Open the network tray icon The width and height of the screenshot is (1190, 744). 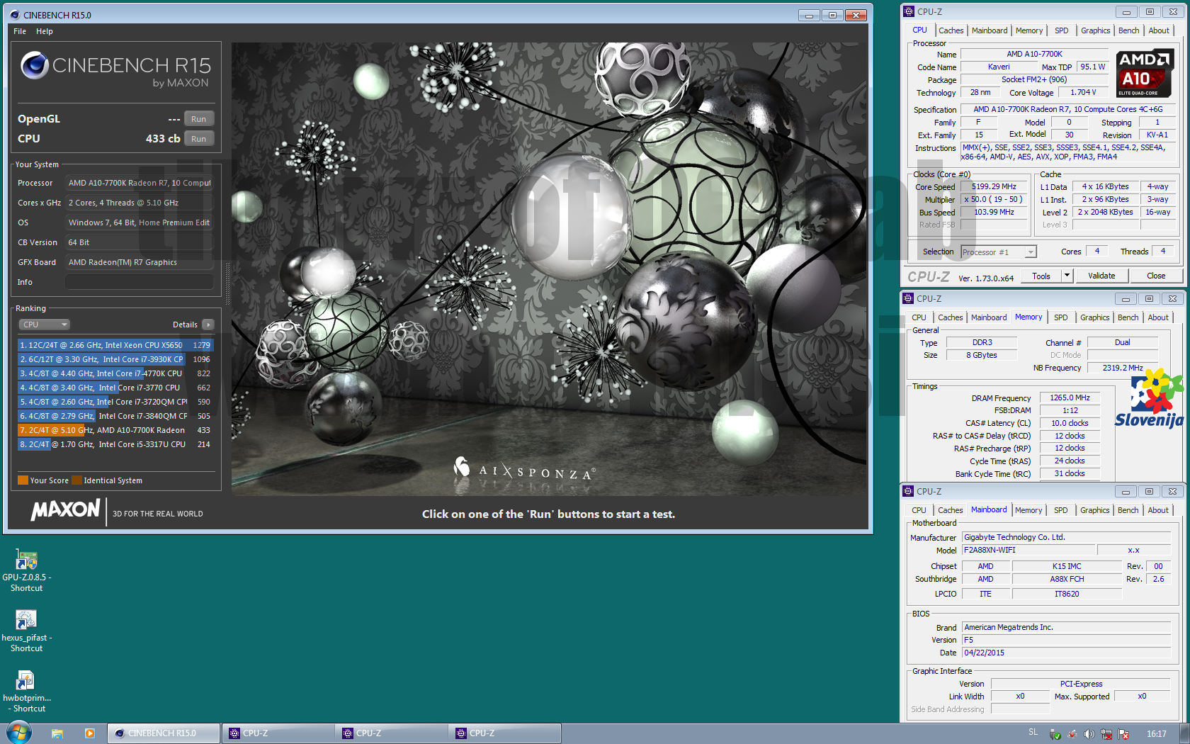1106,734
